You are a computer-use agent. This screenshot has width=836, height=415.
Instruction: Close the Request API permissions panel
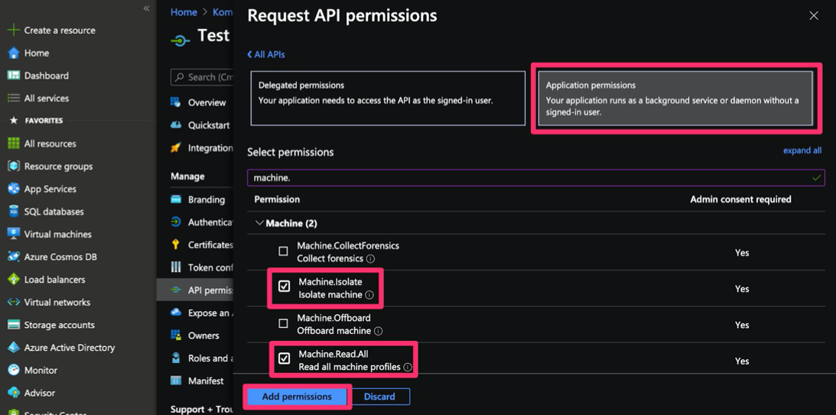coord(814,16)
